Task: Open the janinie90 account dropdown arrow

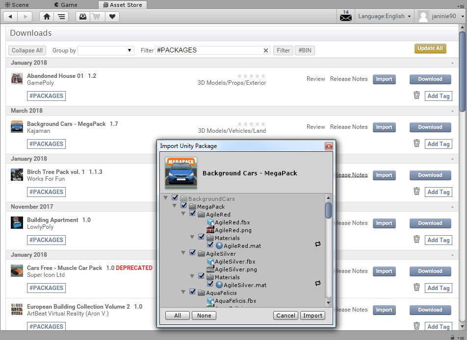Action: 463,16
